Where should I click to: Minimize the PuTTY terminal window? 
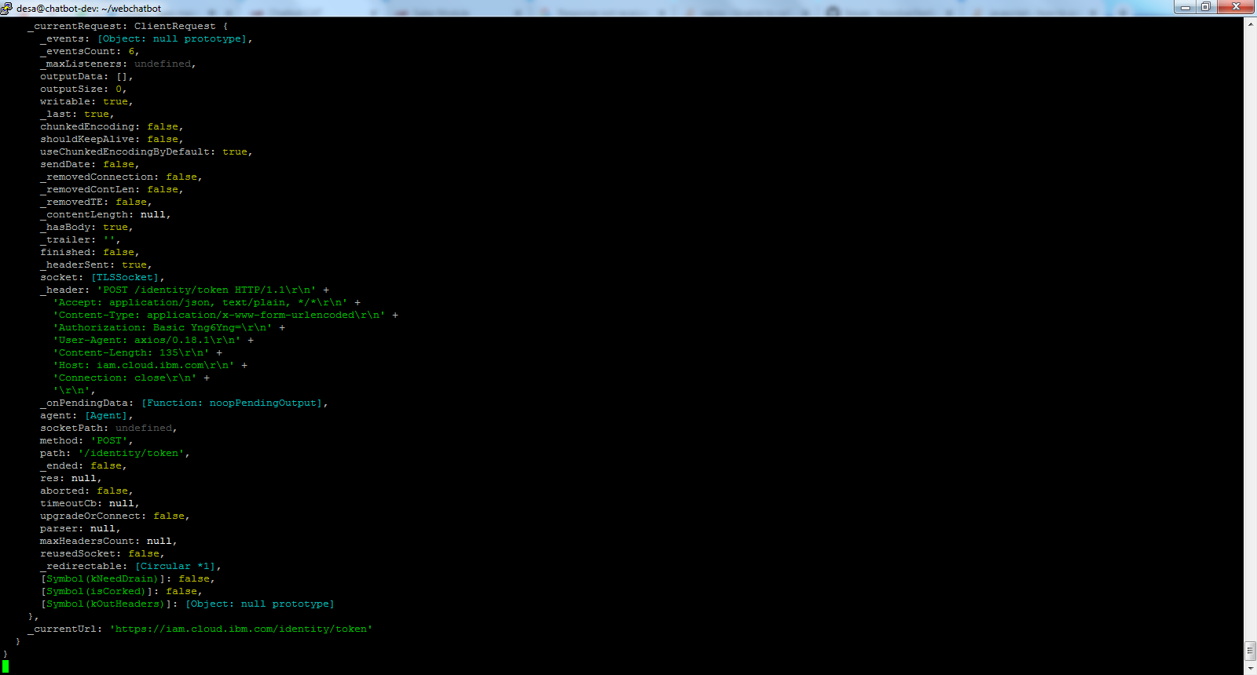(1185, 6)
